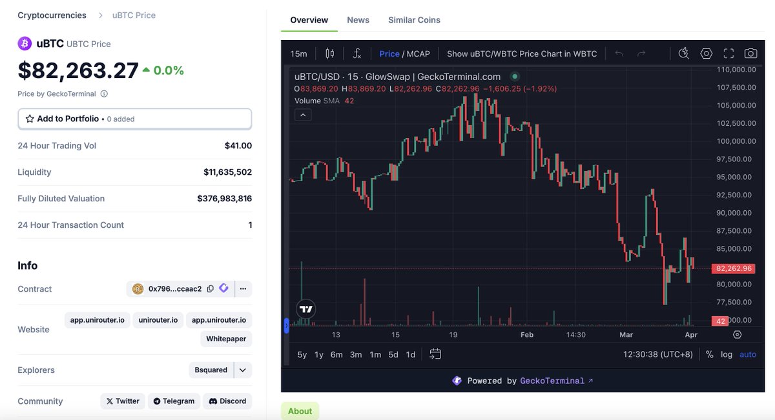Switch the chart to MCAP mode

coord(418,54)
